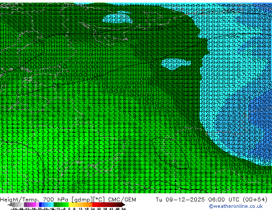
Task: Click the '(00+54)' forecast hour text
Action: [x=255, y=200]
